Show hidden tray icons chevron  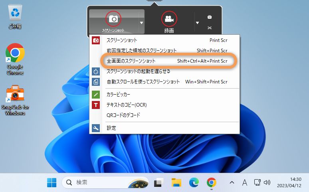tap(232, 182)
